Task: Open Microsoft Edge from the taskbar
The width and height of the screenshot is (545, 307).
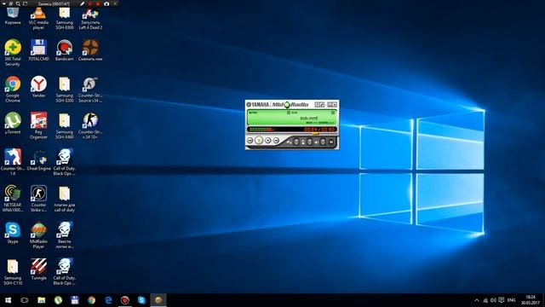Action: pyautogui.click(x=108, y=300)
